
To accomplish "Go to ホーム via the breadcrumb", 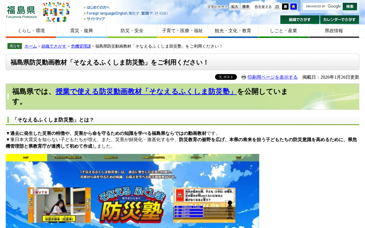I will click(31, 46).
